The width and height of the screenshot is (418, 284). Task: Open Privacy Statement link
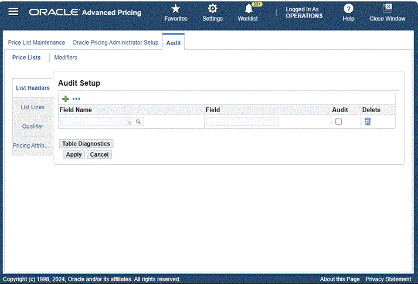pyautogui.click(x=388, y=279)
